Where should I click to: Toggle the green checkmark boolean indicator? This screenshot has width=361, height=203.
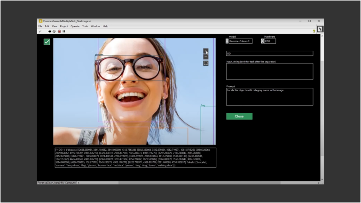point(47,42)
